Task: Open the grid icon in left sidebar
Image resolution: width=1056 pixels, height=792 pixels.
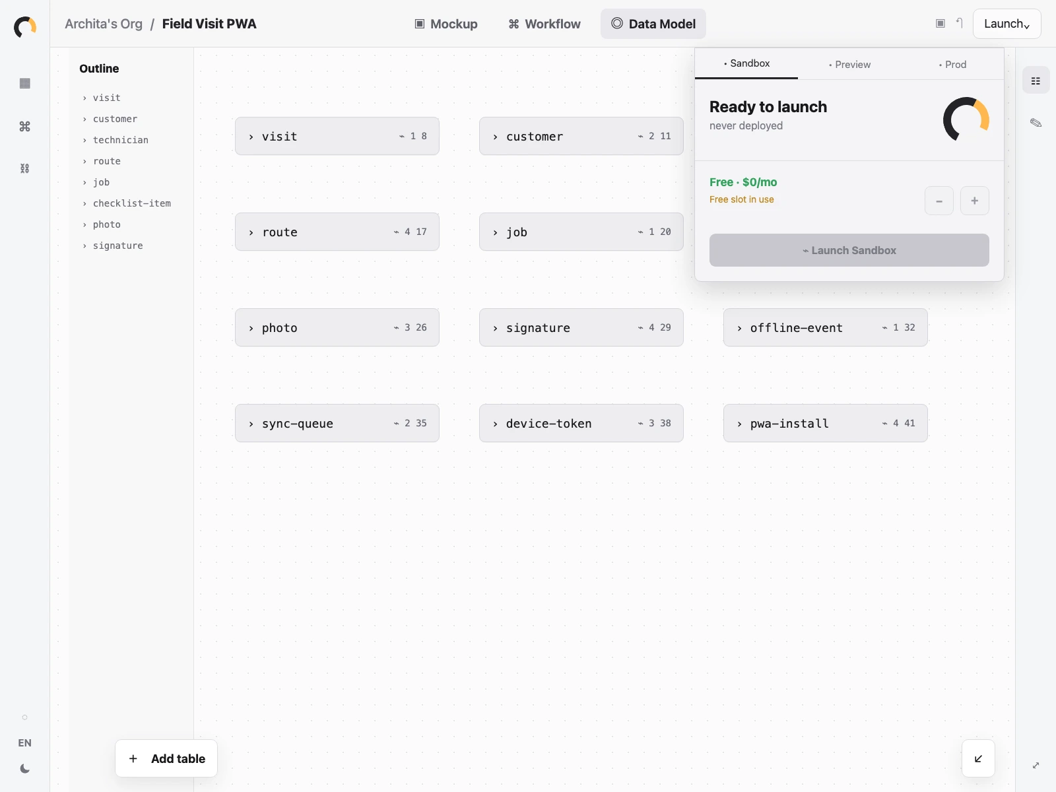Action: click(x=25, y=83)
